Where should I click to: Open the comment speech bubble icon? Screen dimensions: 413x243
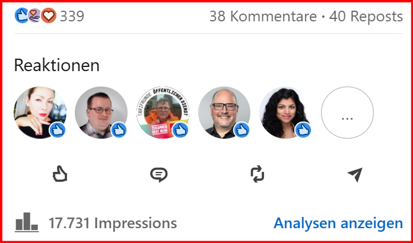click(158, 174)
